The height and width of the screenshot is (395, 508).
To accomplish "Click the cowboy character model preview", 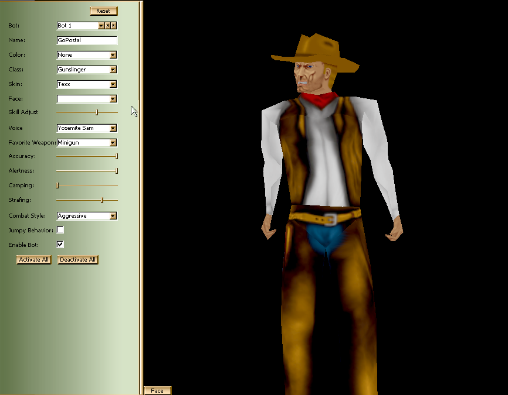I will tap(332, 214).
